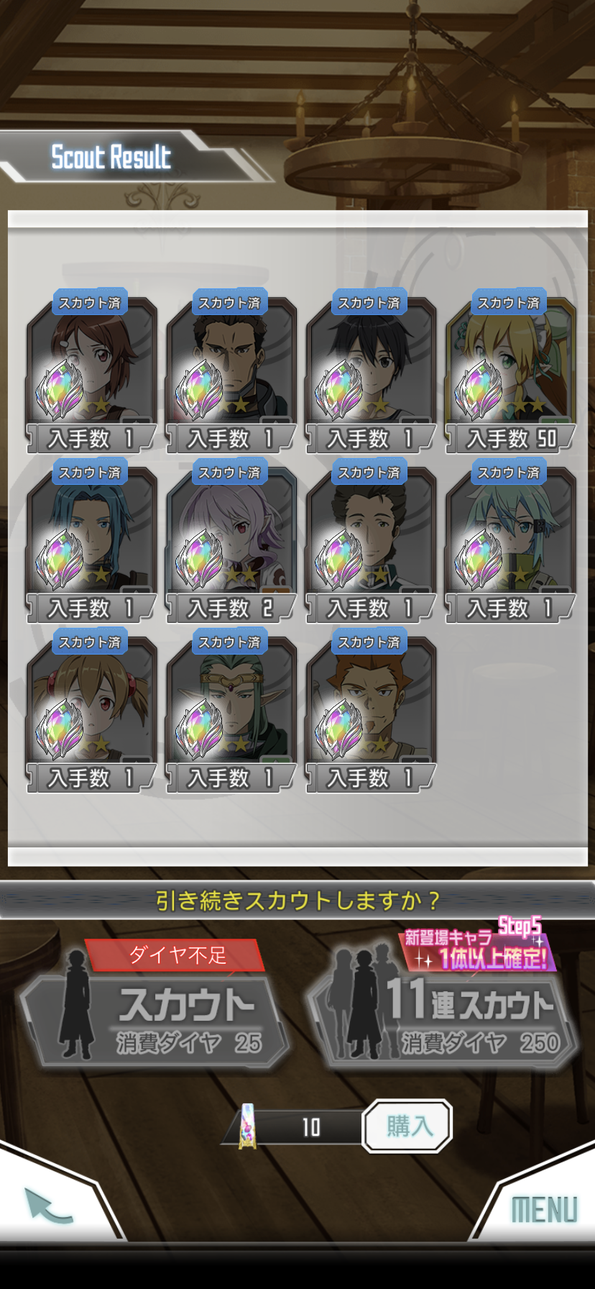The height and width of the screenshot is (1289, 595).
Task: Open the pink-haired character card with 入手数 2
Action: (231, 540)
